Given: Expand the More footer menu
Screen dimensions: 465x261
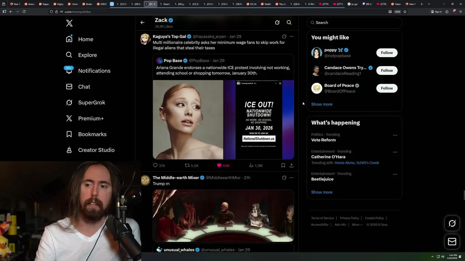Looking at the screenshot, I should [357, 225].
